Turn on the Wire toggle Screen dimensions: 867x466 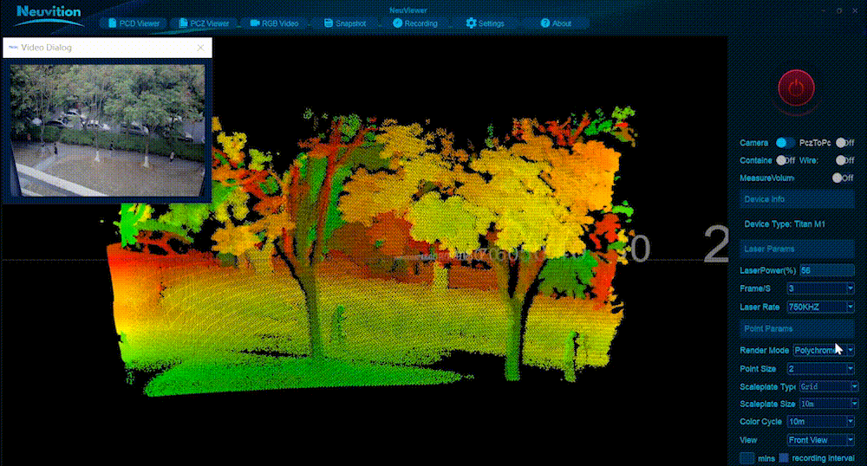841,160
